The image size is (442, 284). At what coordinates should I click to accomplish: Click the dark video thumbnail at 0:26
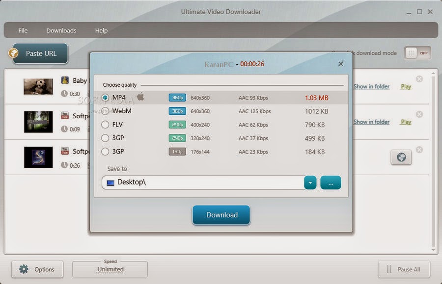(x=38, y=157)
